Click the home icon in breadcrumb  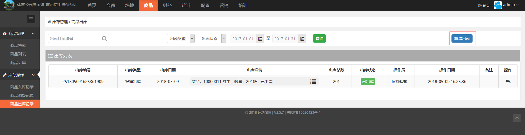pos(49,22)
